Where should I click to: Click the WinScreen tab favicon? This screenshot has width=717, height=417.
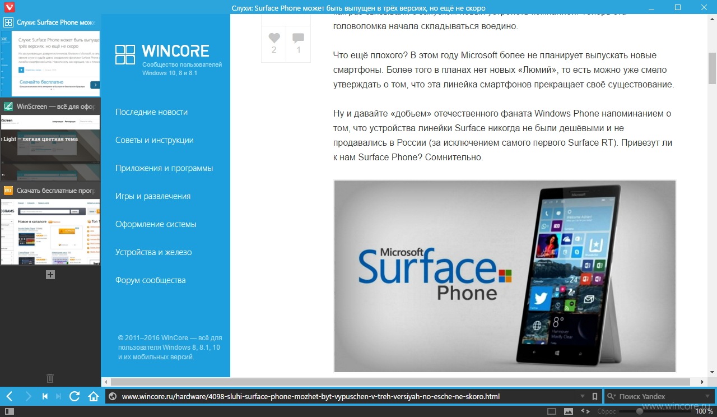pos(8,106)
